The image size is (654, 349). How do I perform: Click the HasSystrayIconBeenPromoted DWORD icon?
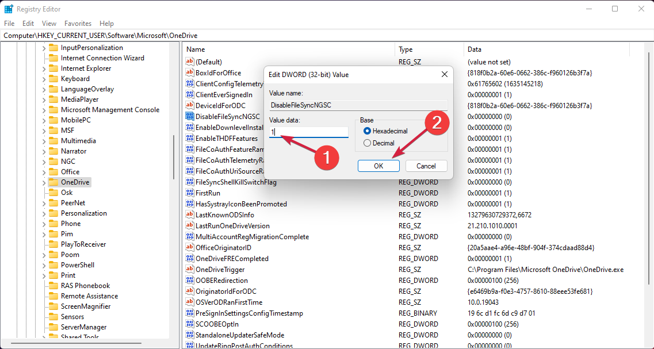point(190,204)
